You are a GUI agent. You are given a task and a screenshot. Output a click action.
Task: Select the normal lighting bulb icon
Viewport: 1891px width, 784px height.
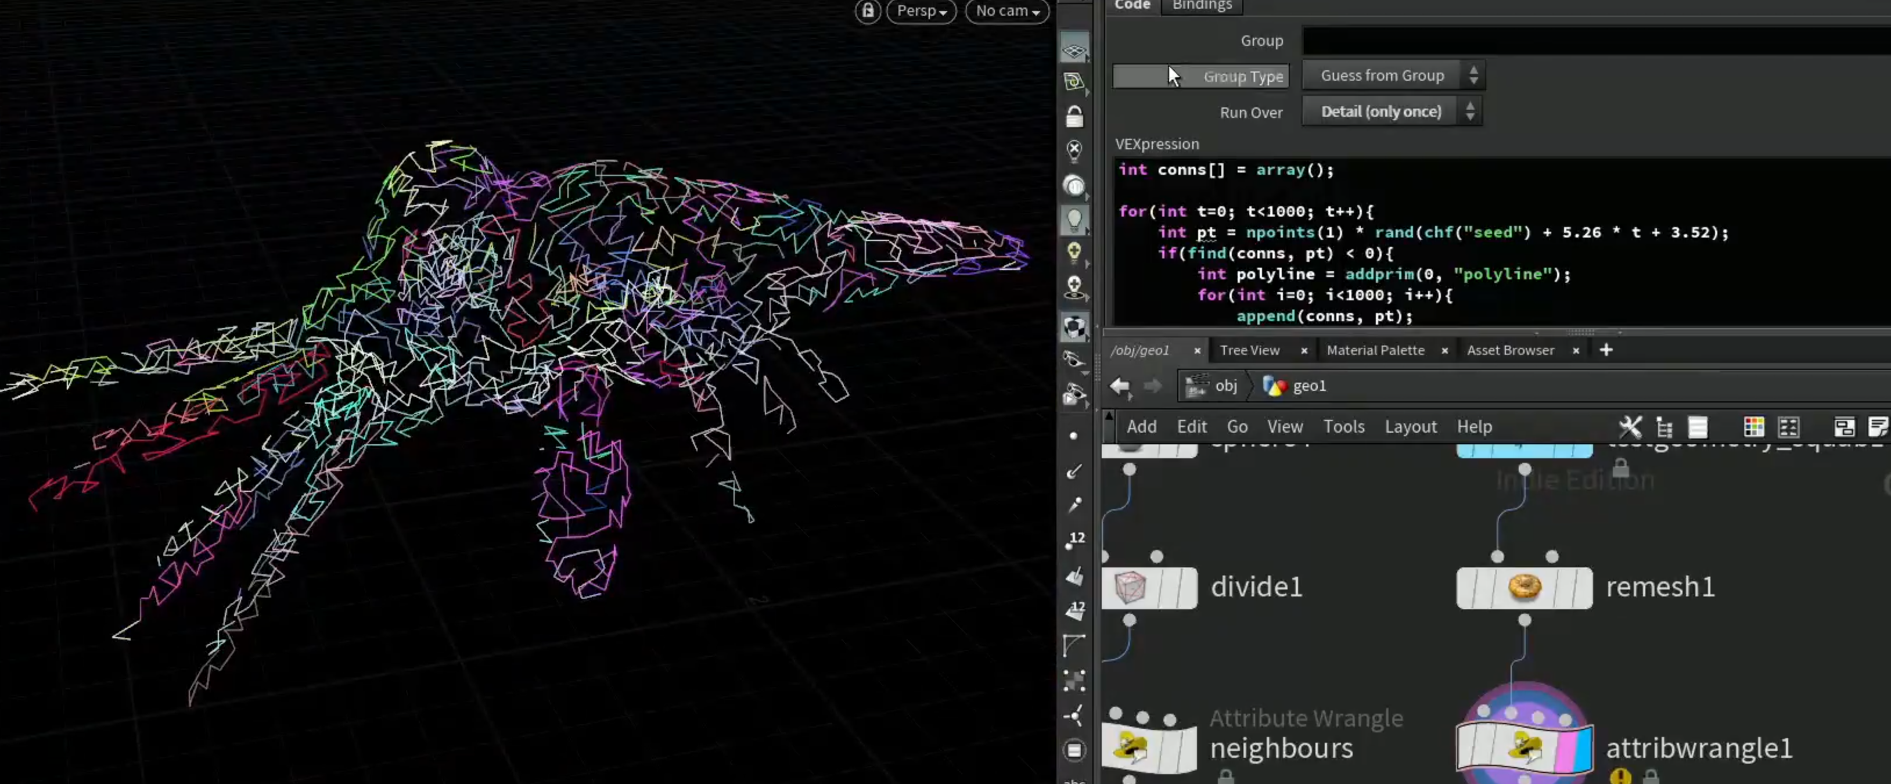coord(1074,220)
